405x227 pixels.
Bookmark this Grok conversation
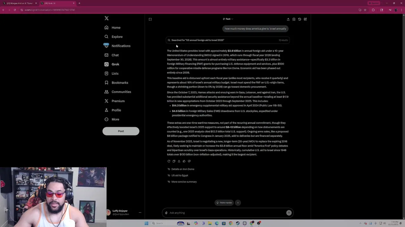(x=294, y=19)
